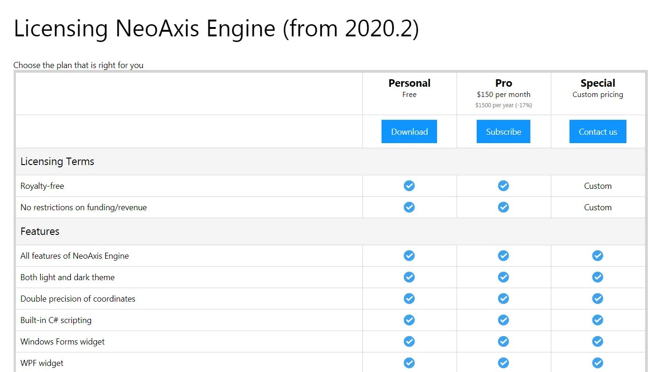Screen dimensions: 660x372
Task: Click Windows Forms widget checkmark under Pro
Action: pos(503,341)
